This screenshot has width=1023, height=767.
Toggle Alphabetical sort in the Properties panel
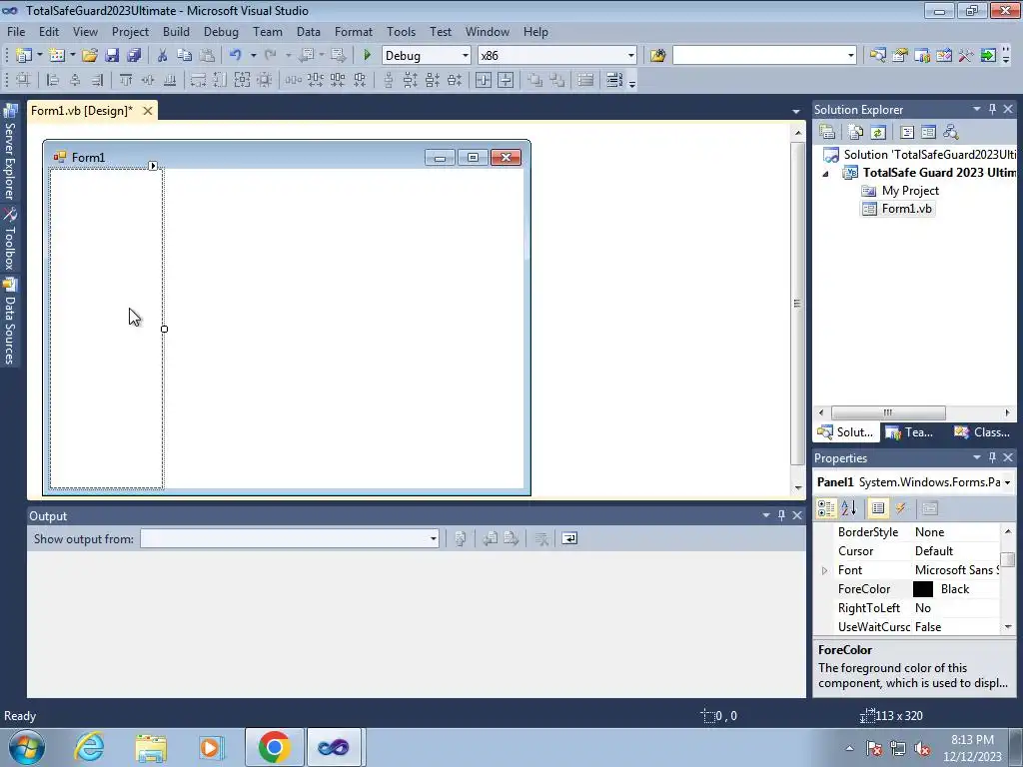[x=849, y=508]
